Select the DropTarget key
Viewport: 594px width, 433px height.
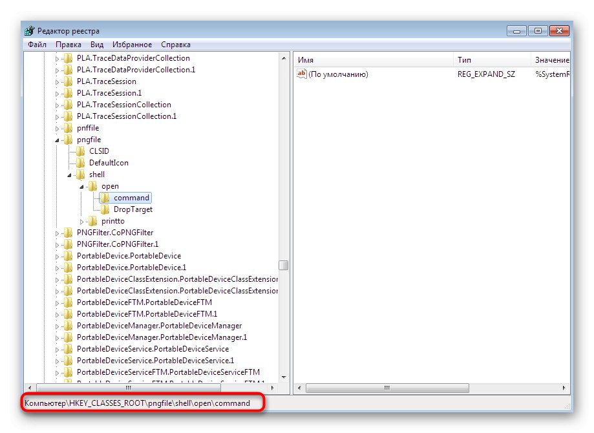(133, 209)
